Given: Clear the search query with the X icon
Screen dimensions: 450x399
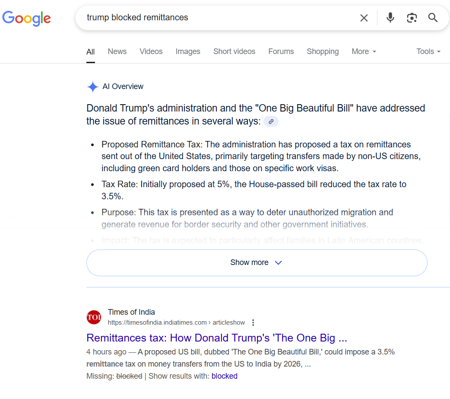Looking at the screenshot, I should click(x=364, y=18).
